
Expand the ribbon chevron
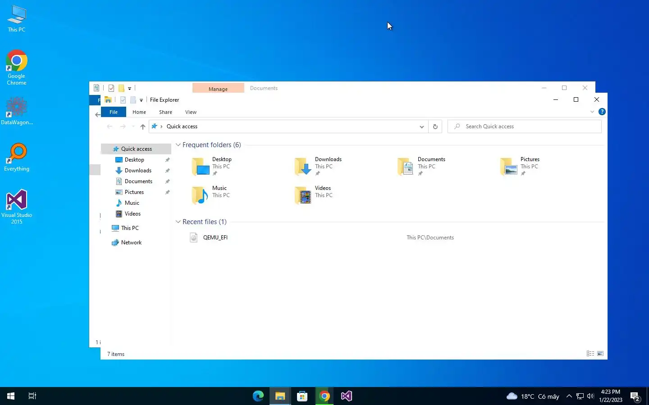coord(592,112)
